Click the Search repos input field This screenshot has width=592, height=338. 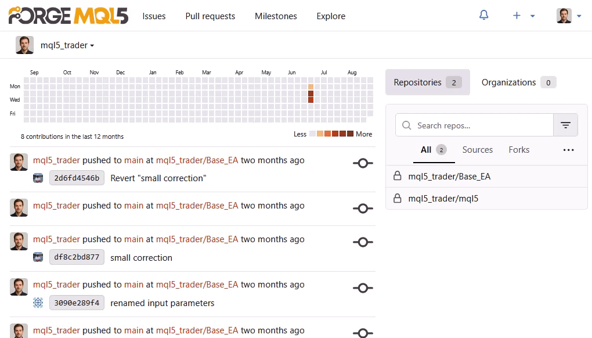point(474,125)
